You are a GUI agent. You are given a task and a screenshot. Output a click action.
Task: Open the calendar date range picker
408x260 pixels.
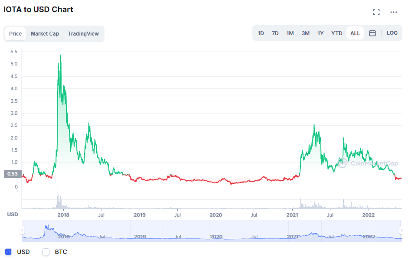click(x=372, y=33)
